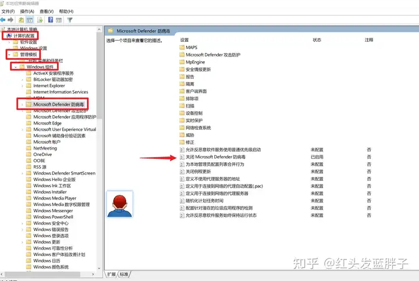Click the Filter funnel toolbar icon
The width and height of the screenshot is (419, 281).
[x=70, y=20]
